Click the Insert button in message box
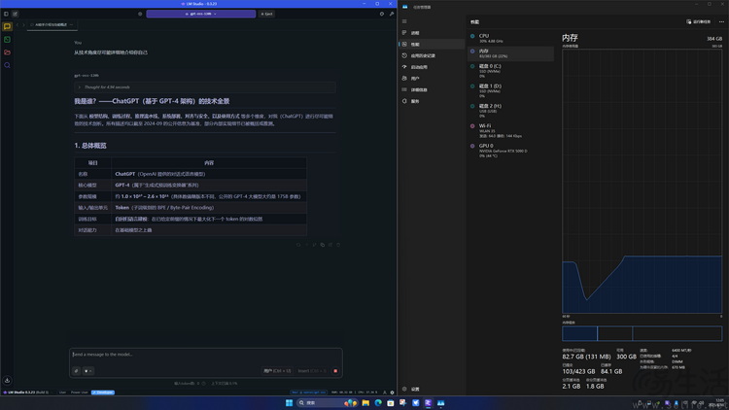 click(312, 371)
